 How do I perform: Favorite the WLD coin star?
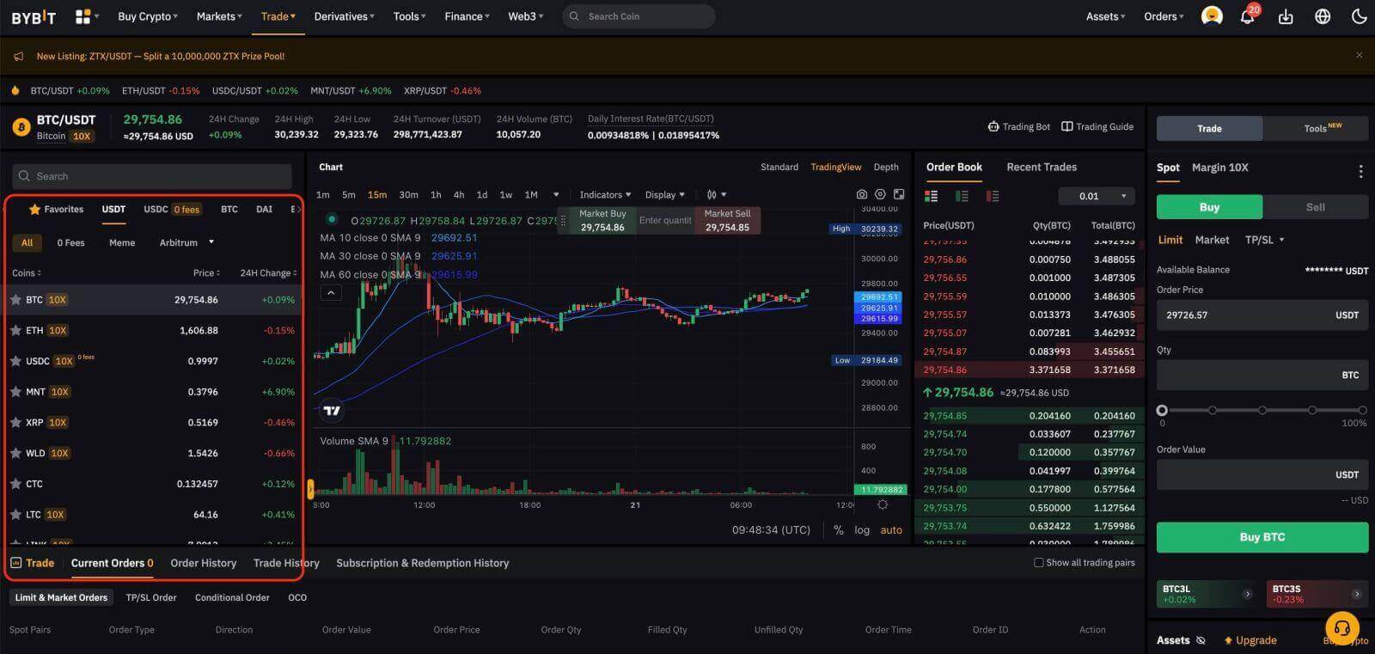point(15,453)
